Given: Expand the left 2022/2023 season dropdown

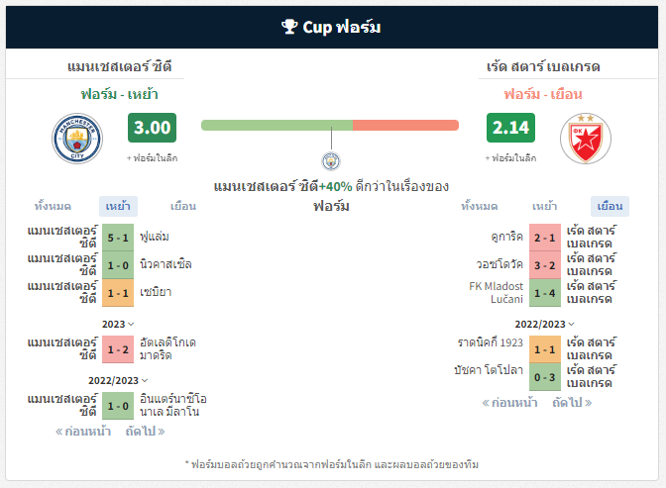Looking at the screenshot, I should coord(118,381).
